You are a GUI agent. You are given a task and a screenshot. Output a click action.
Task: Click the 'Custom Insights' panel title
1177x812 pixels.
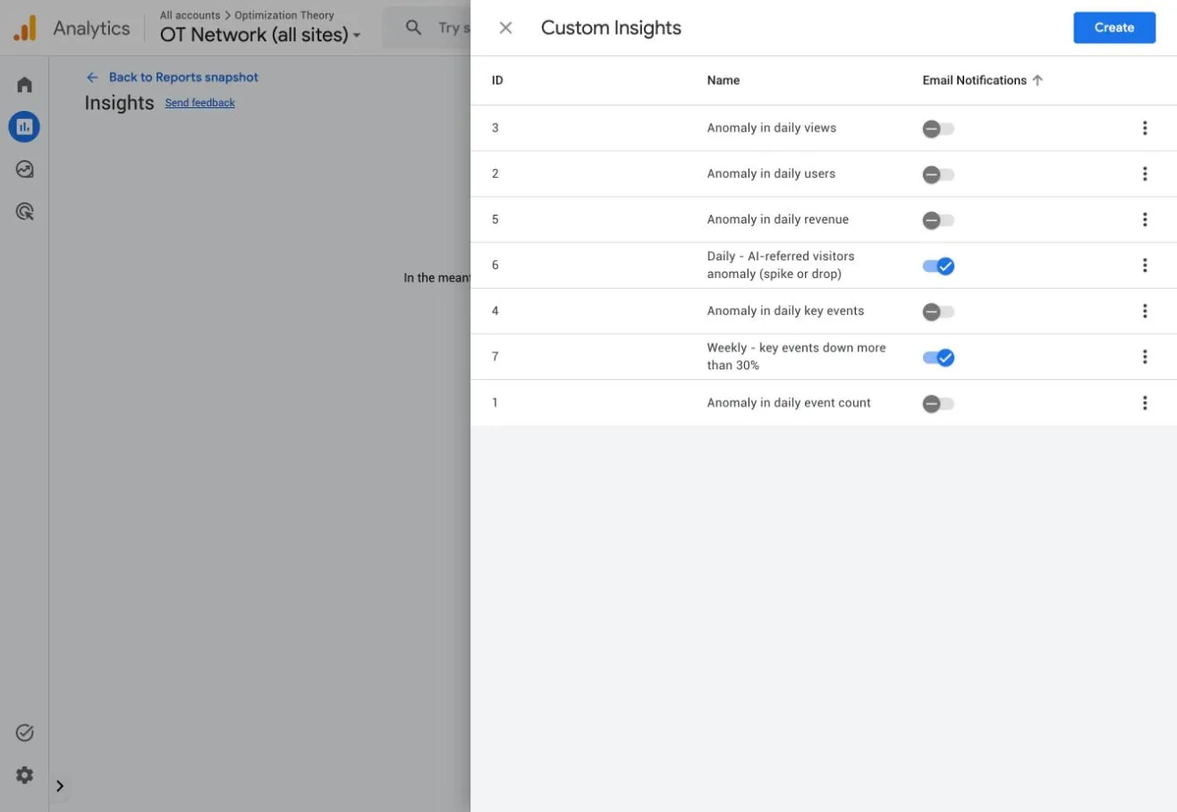611,28
